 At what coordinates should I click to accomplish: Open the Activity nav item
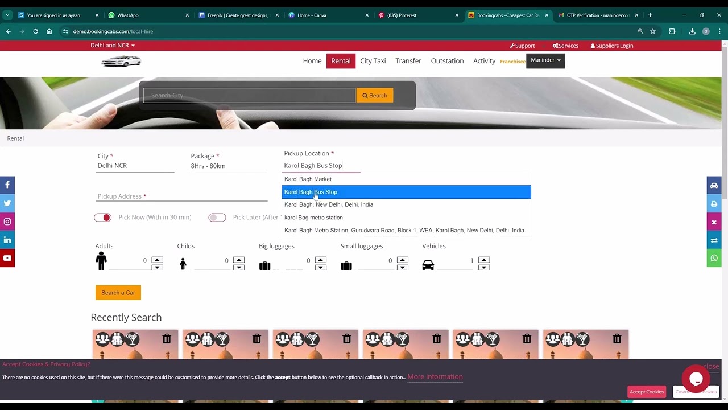pyautogui.click(x=484, y=61)
